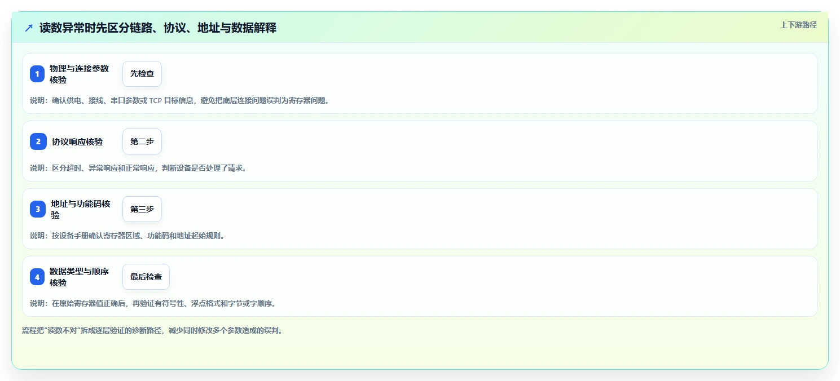Select the 协议响应核验 step title
The image size is (840, 381).
[77, 141]
